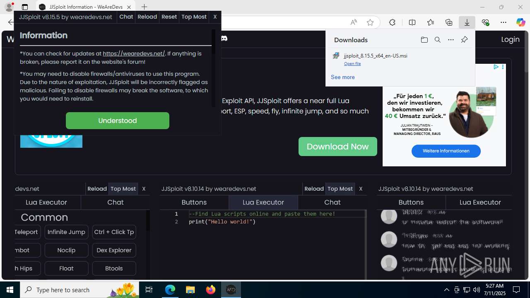Viewport: 530px width, 298px height.
Task: Open Firefox from taskbar
Action: point(210,290)
